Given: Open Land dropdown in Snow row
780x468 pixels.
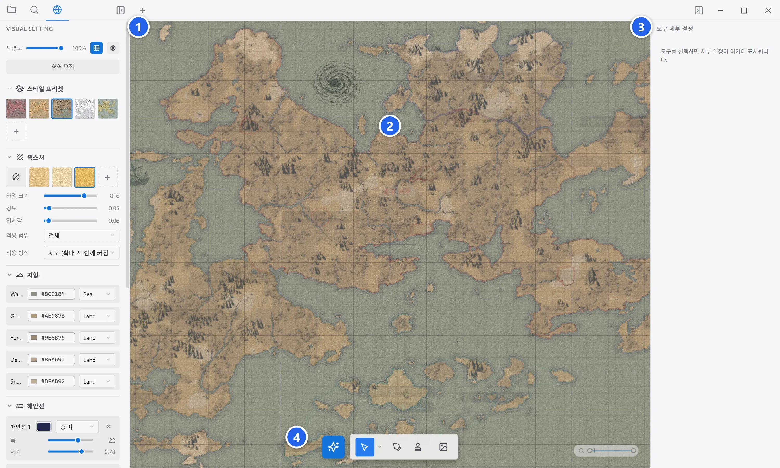Looking at the screenshot, I should tap(97, 381).
